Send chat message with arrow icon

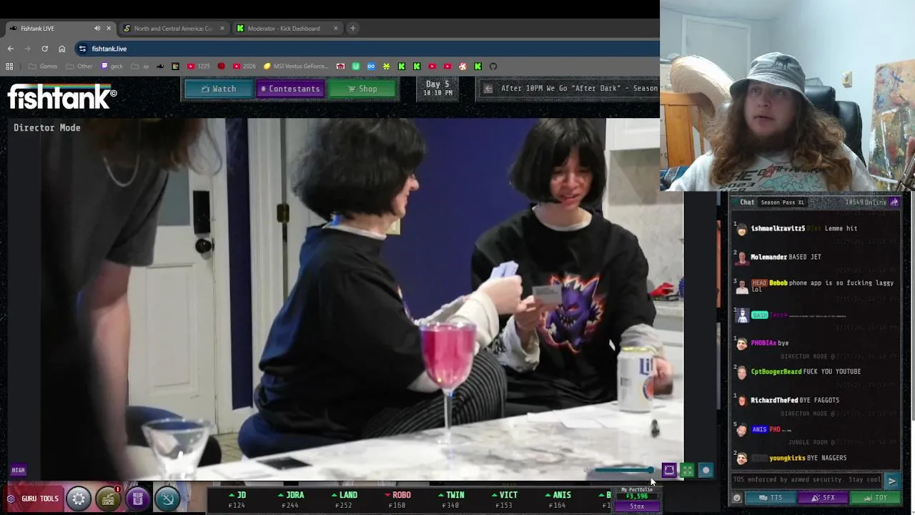coord(892,481)
